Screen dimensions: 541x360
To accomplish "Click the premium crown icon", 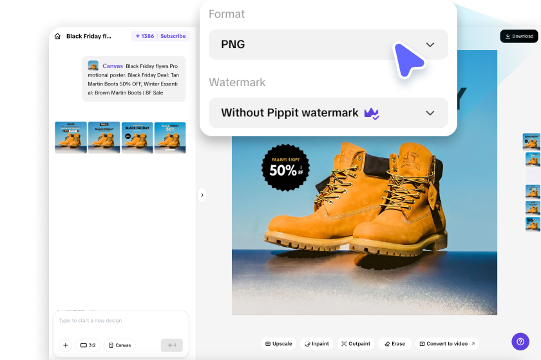I will pyautogui.click(x=372, y=113).
